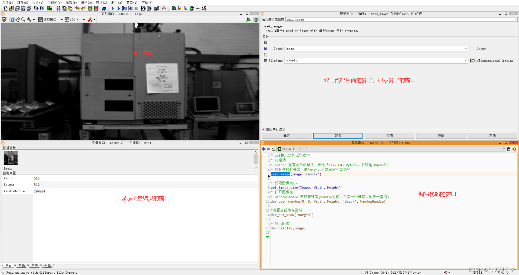Switch to the 用户 tab in variable window
Viewport: 519px width, 275px height.
[34, 266]
